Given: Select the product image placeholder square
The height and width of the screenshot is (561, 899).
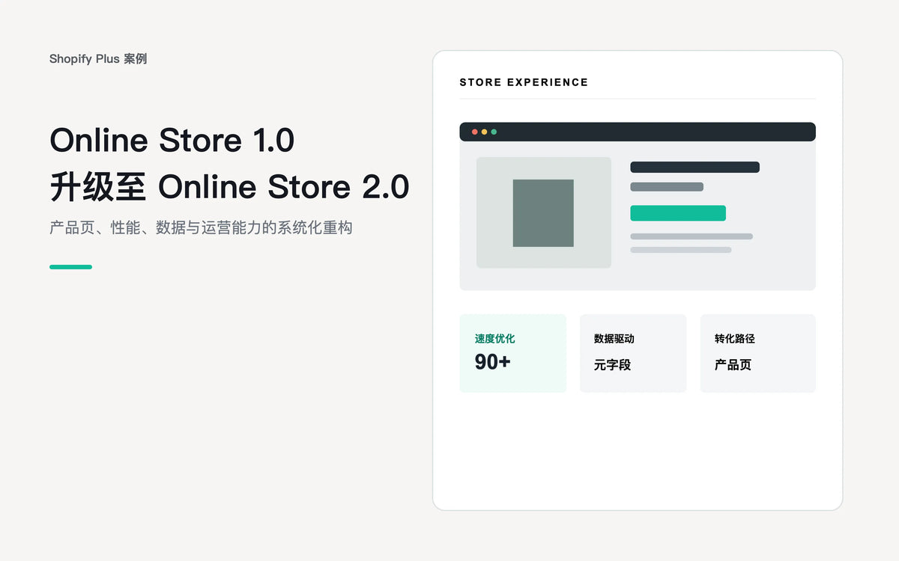Looking at the screenshot, I should click(543, 213).
